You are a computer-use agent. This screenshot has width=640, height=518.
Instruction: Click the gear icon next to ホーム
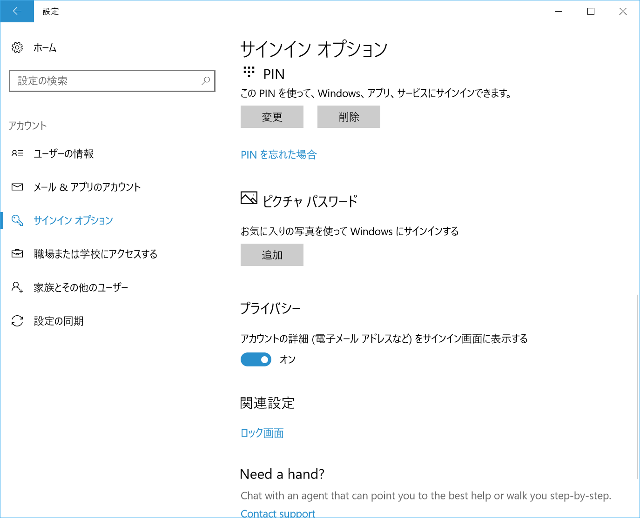click(x=17, y=47)
